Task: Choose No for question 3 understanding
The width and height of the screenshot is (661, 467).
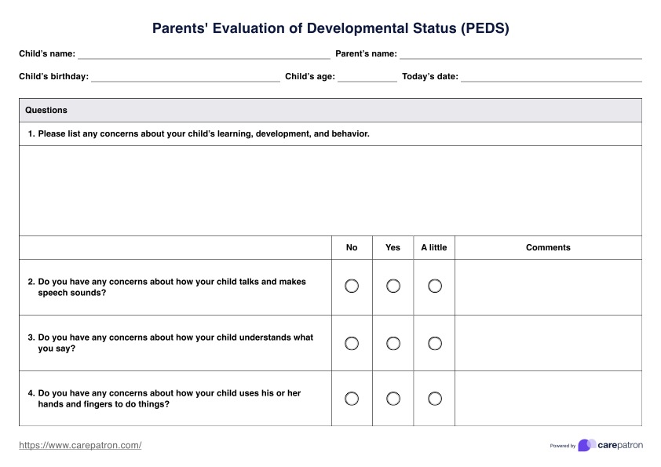Action: point(352,343)
